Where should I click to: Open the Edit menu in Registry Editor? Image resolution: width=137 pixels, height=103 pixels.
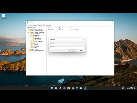31,24
